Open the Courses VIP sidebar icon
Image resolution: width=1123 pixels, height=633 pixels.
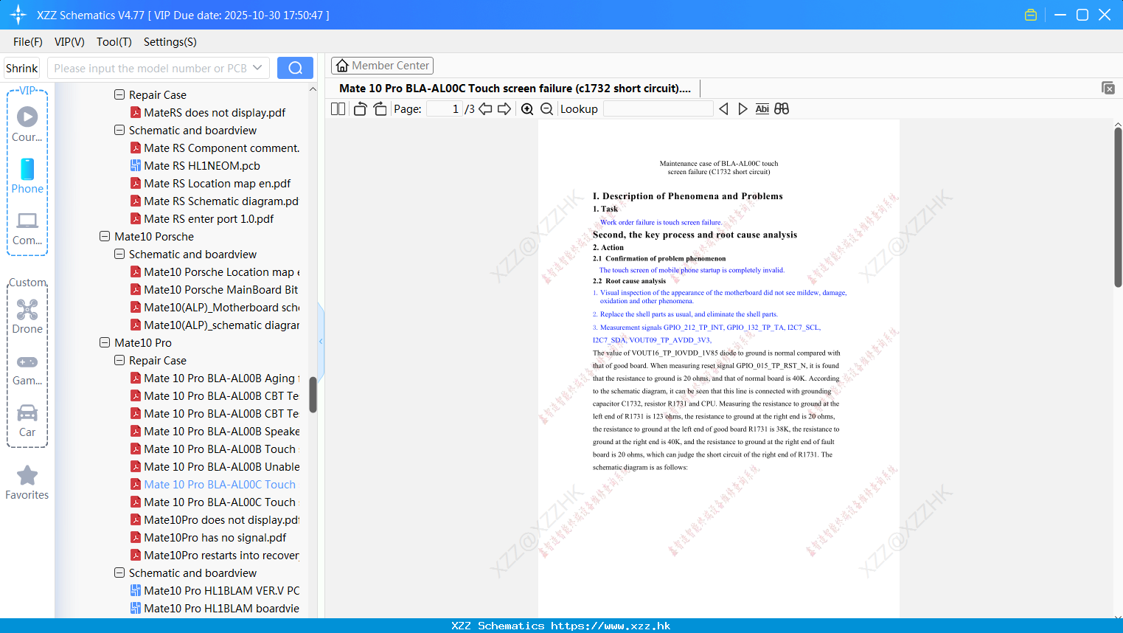point(27,124)
